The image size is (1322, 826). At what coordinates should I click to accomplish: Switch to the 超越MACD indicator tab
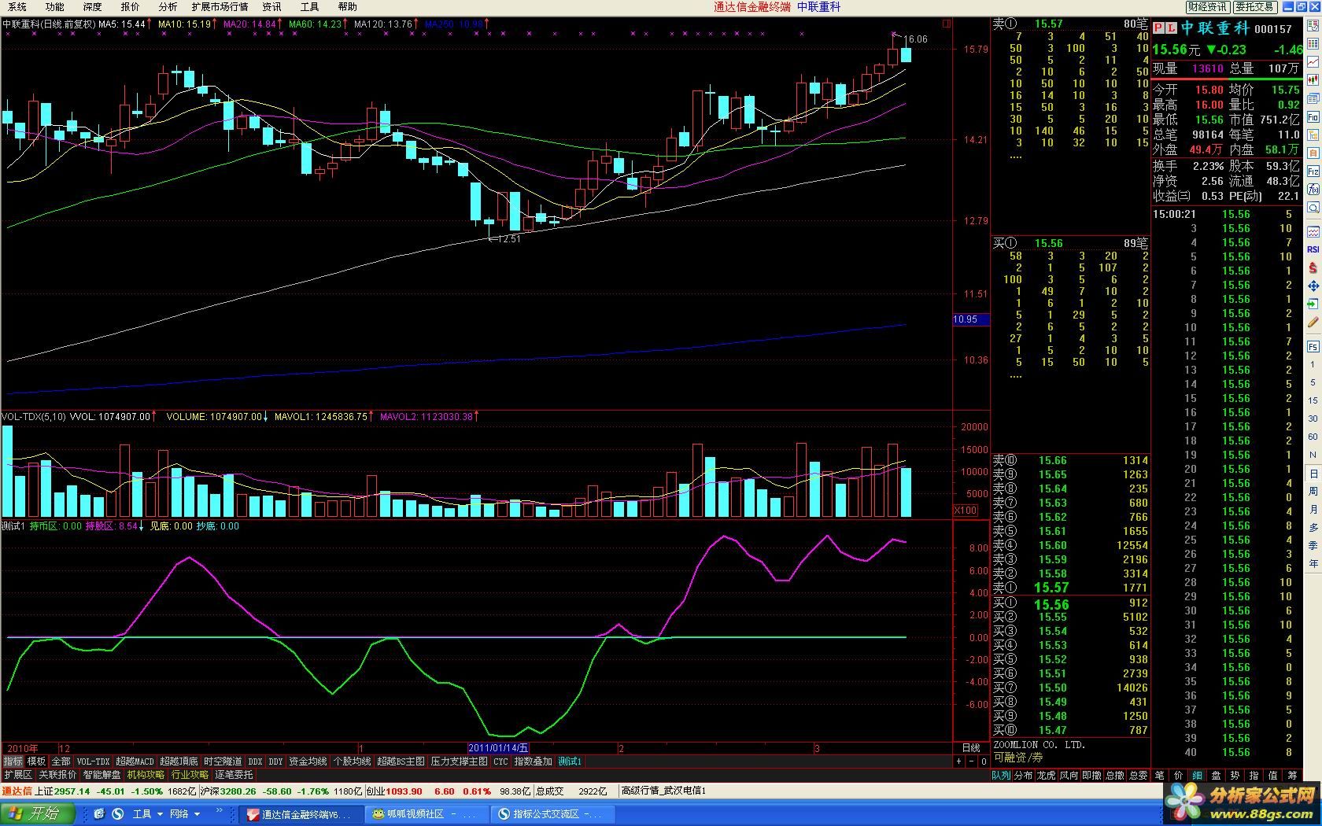click(135, 761)
